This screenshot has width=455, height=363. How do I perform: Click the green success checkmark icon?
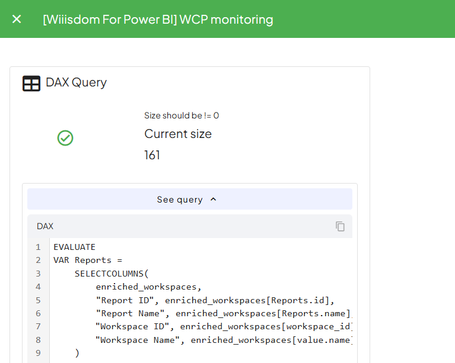pos(65,138)
